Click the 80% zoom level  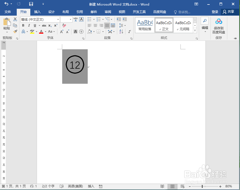point(229,186)
